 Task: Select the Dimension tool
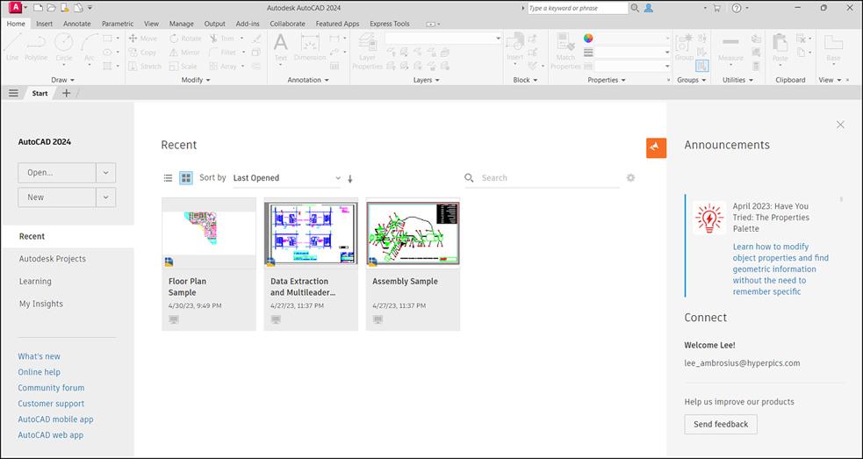tap(310, 47)
